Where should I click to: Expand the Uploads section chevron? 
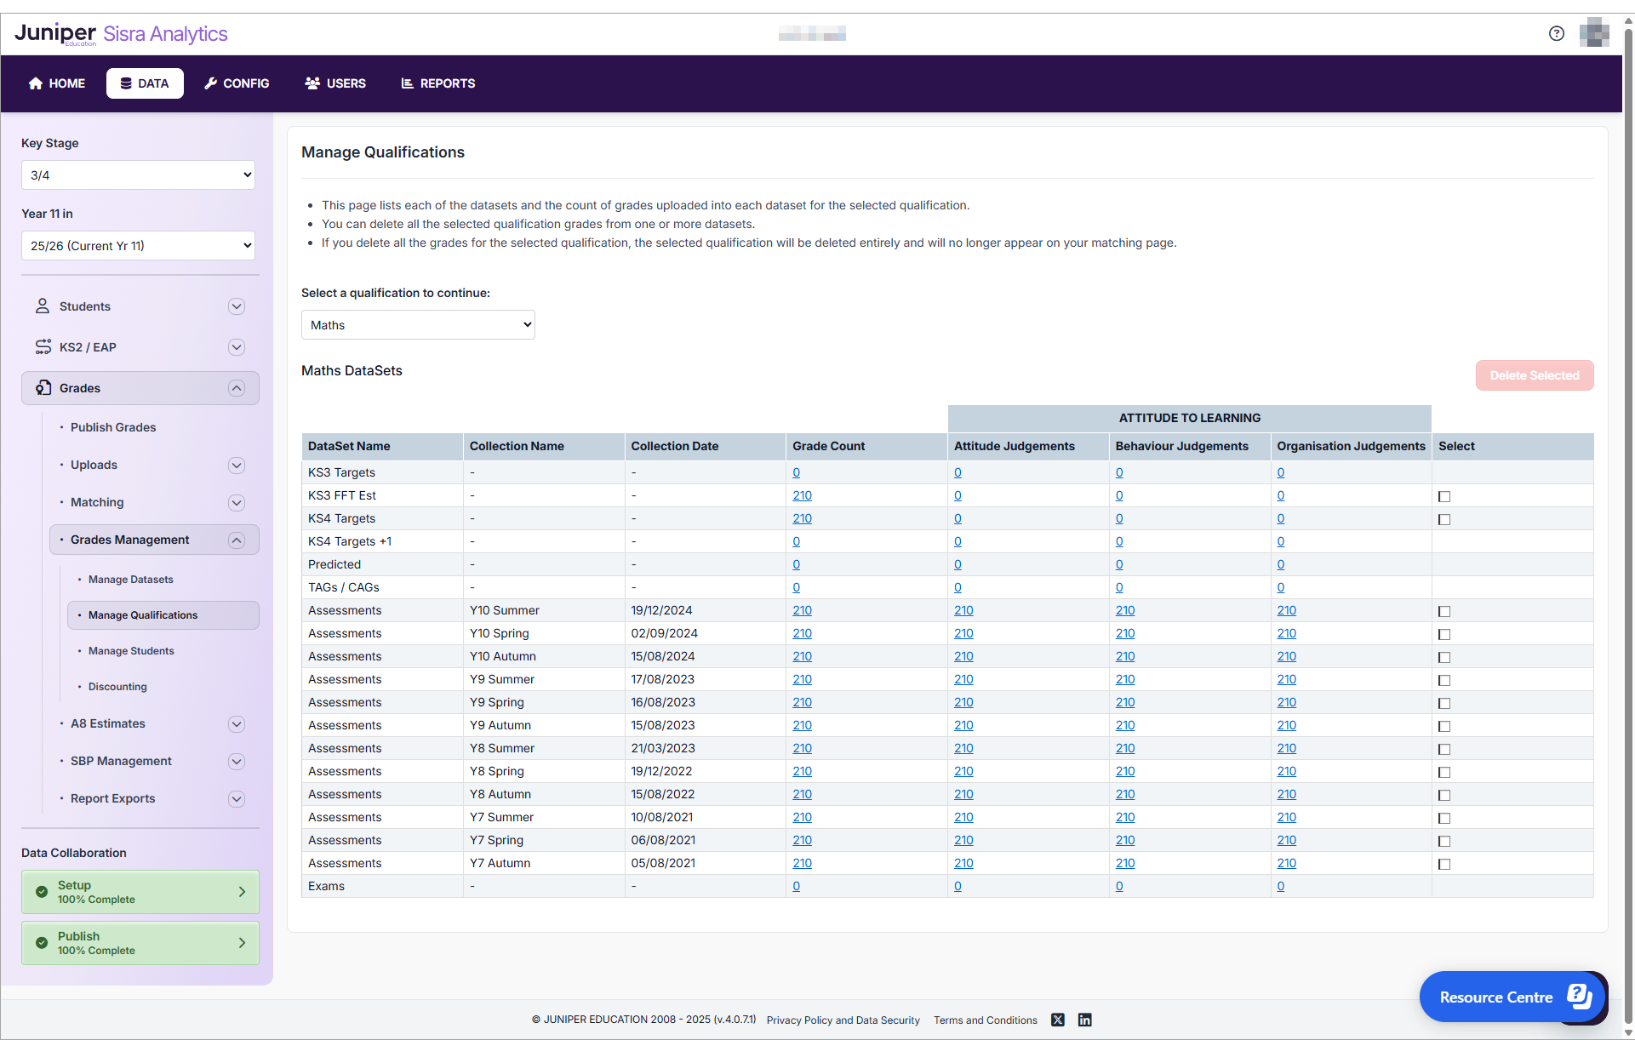tap(237, 466)
